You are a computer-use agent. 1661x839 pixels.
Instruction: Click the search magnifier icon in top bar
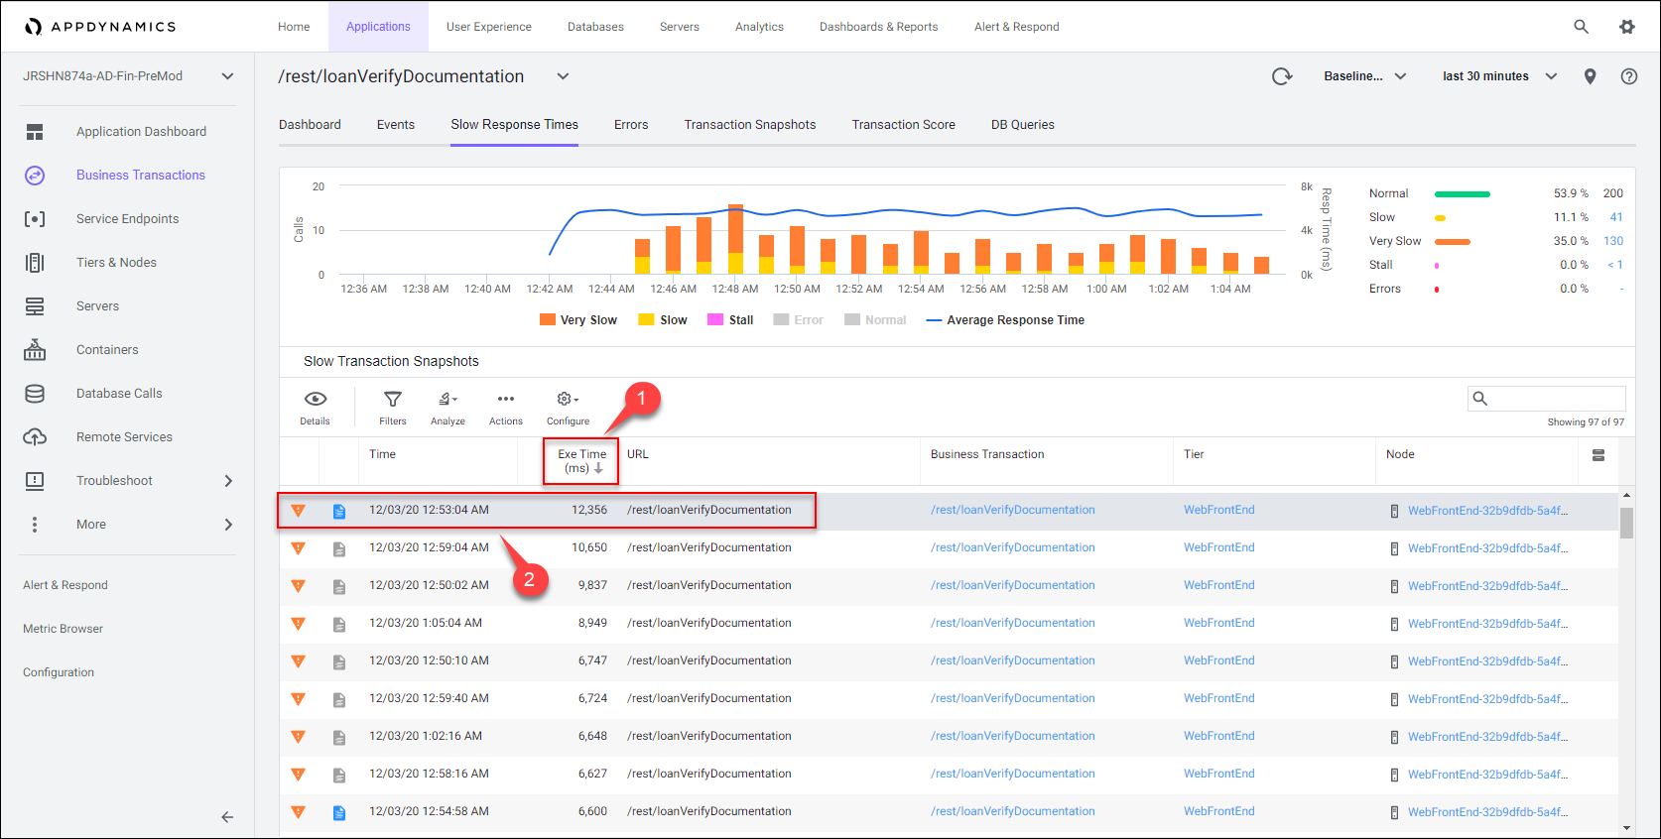[x=1581, y=27]
